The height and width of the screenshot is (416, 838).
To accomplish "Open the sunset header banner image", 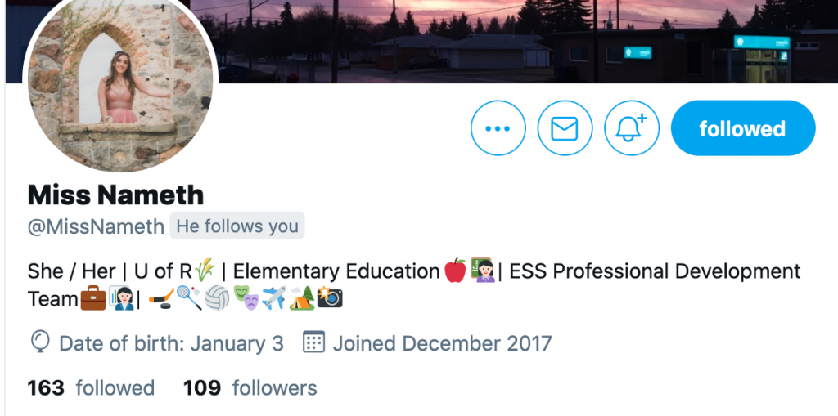I will pos(513,41).
